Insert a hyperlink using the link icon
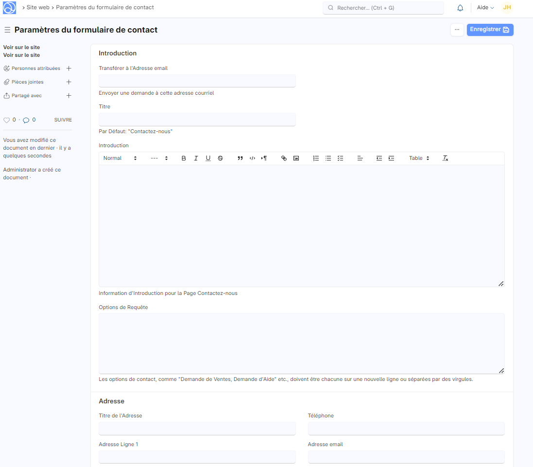The image size is (533, 467). pos(284,158)
